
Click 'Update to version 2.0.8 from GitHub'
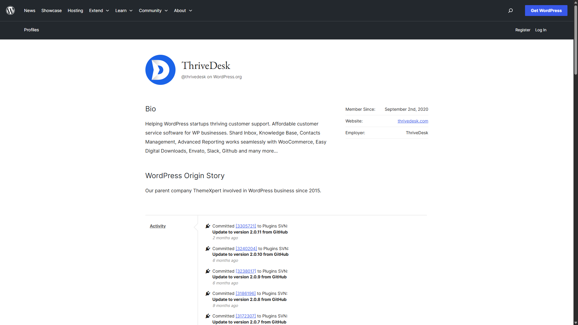(250, 299)
